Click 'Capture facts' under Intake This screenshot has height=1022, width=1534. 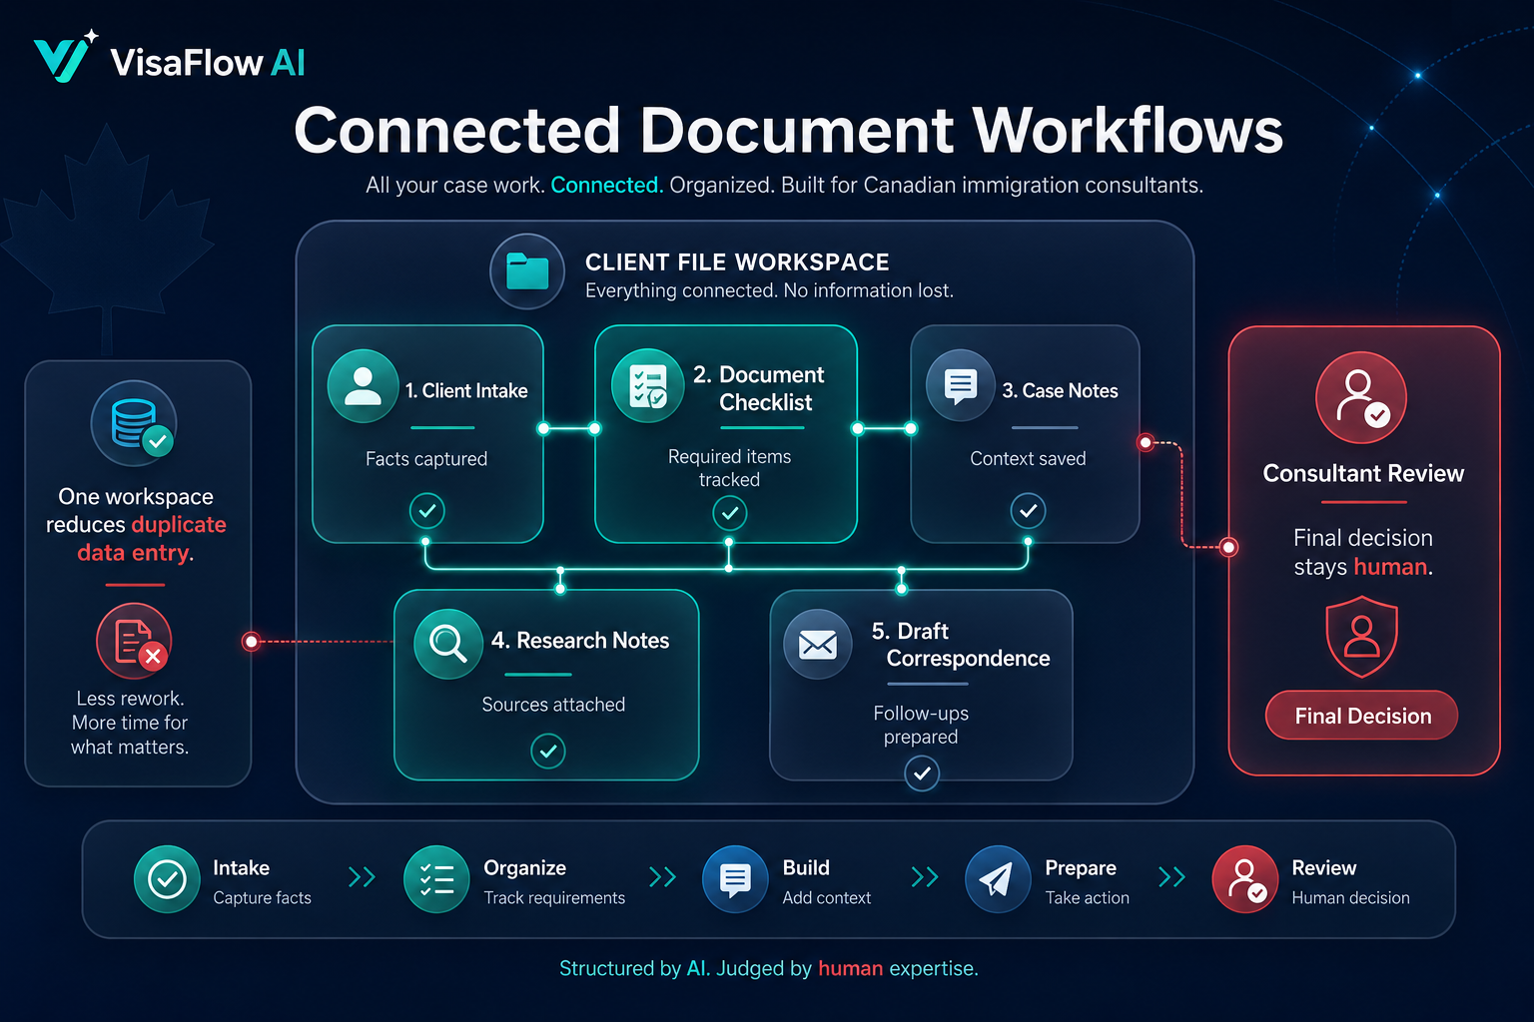coord(262,898)
